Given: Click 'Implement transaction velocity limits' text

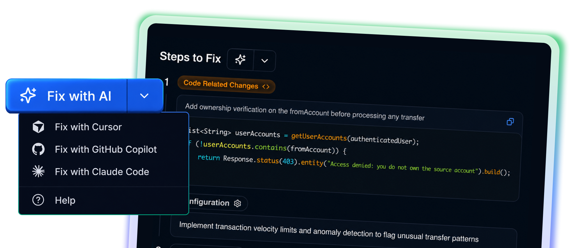Looking at the screenshot, I should (329, 232).
